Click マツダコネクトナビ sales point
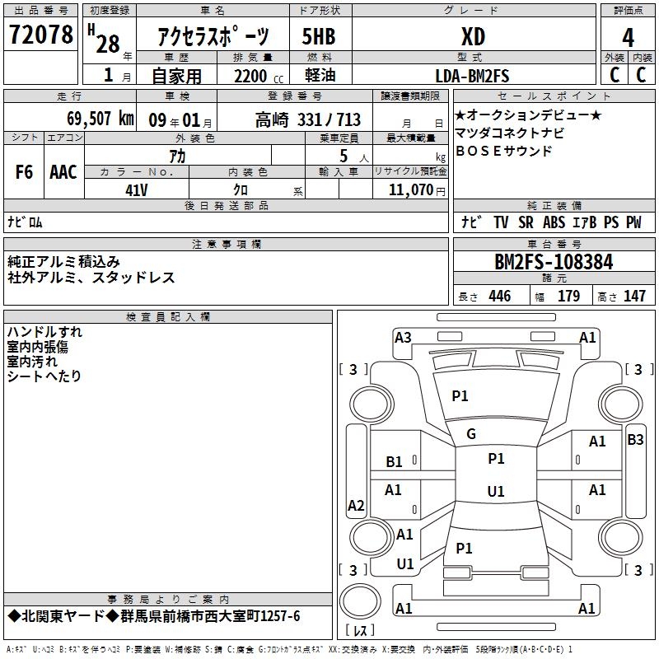659x659 pixels. tap(509, 133)
